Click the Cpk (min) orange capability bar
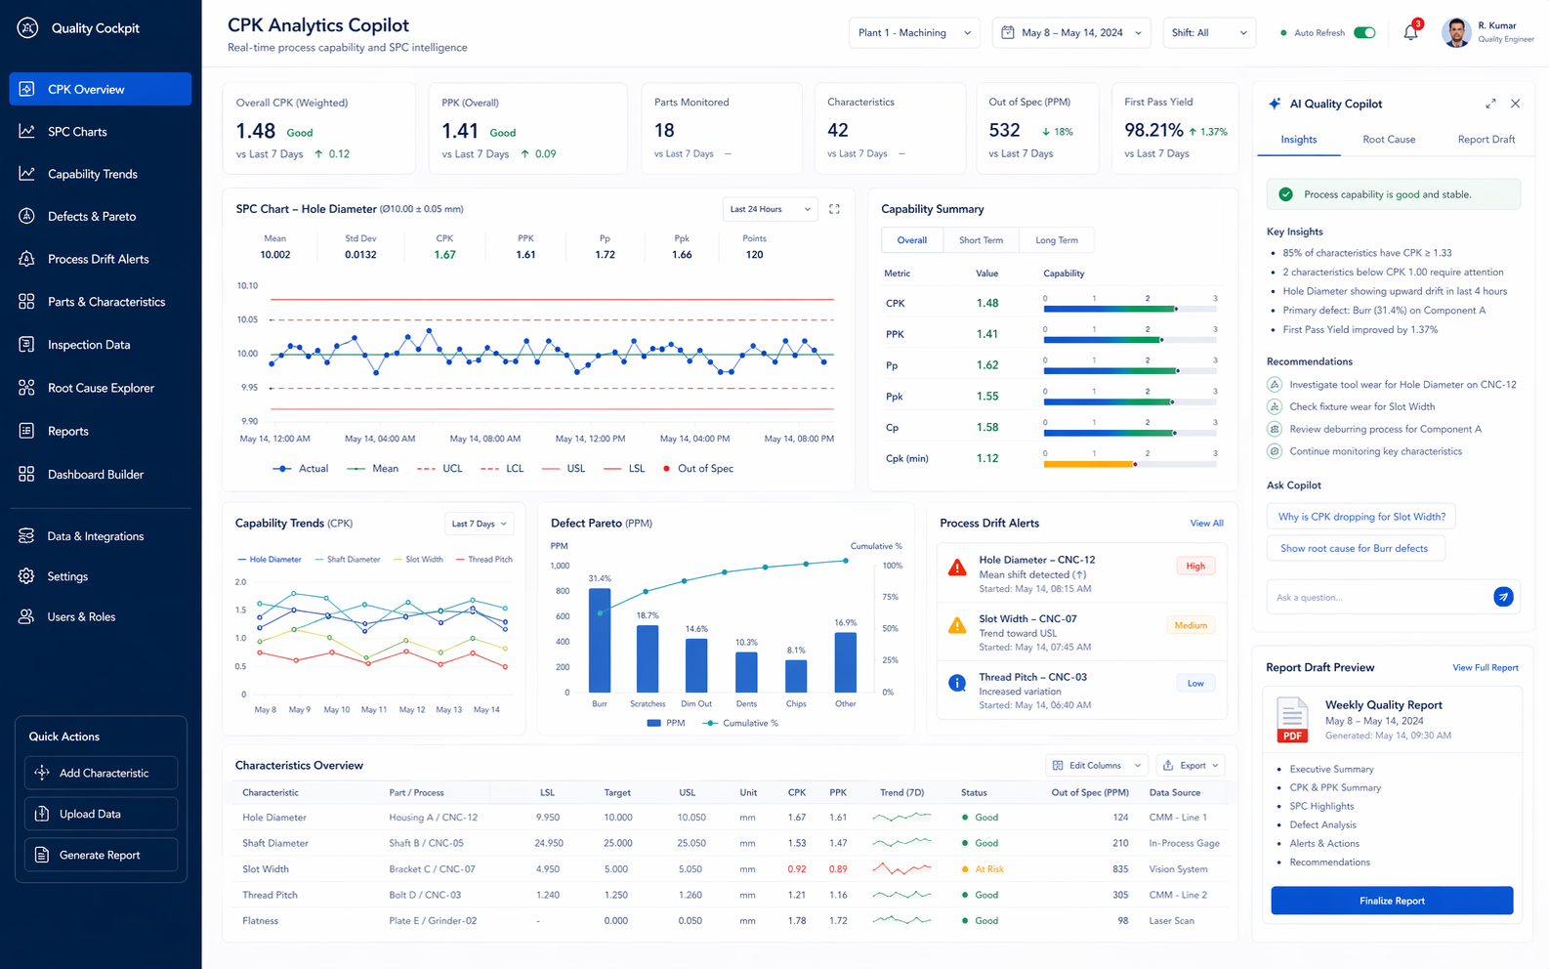1549x969 pixels. (x=1090, y=464)
